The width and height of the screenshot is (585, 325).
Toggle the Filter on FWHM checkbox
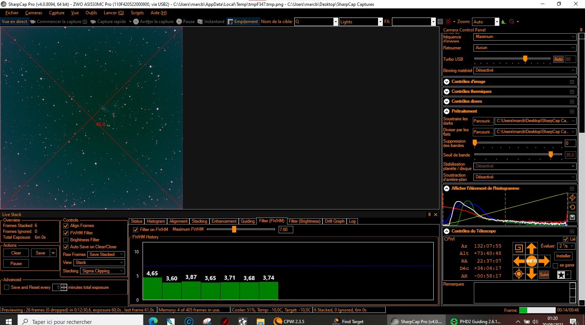pyautogui.click(x=136, y=230)
